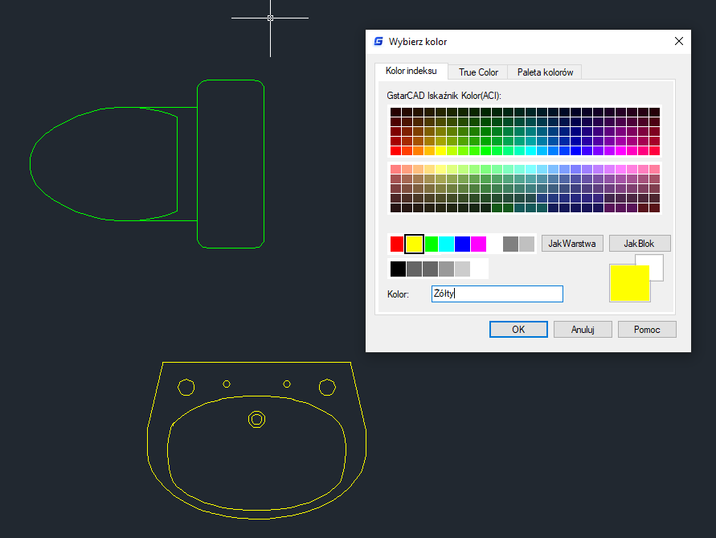The height and width of the screenshot is (538, 716).
Task: Confirm the color with OK
Action: point(518,330)
